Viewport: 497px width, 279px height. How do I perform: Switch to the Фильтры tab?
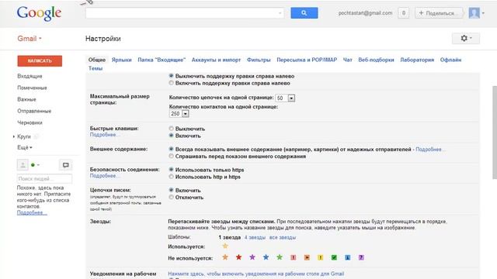259,60
